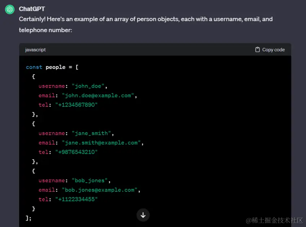Screen dimensions: 306x227
Task: Jump to bottom with the down-arrow button
Action: tap(143, 215)
